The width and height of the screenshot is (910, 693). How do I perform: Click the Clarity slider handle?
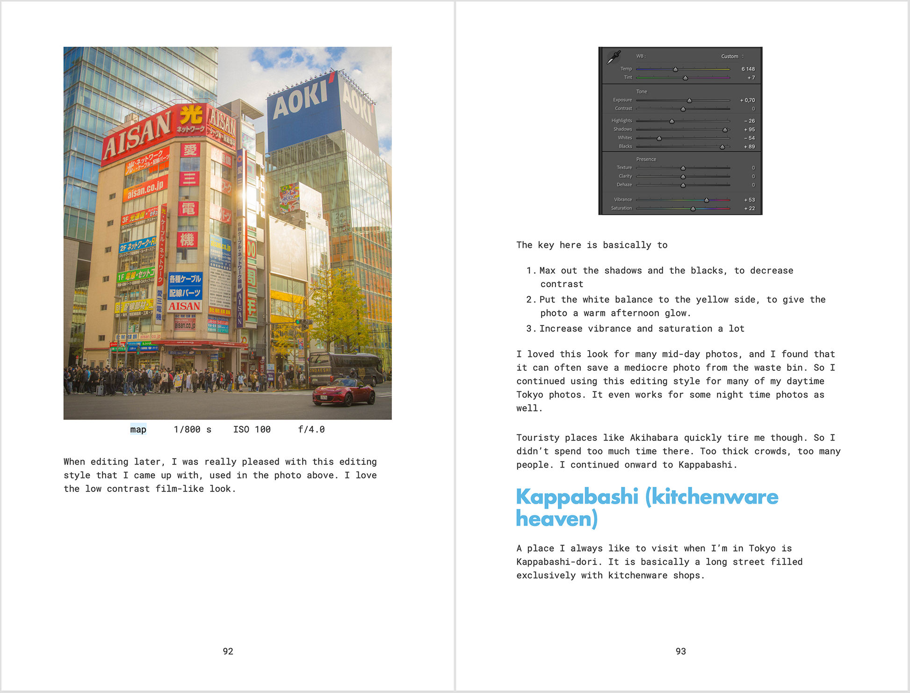pos(683,177)
